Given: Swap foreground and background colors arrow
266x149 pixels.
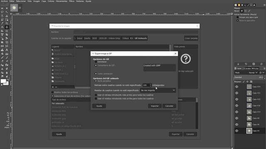Looking at the screenshot, I should point(8,79).
